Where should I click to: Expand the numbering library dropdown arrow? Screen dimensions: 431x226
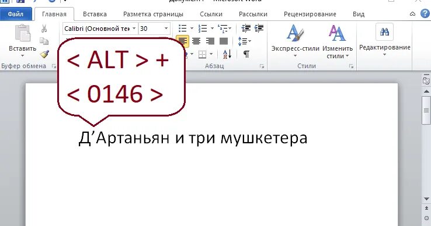click(x=212, y=28)
